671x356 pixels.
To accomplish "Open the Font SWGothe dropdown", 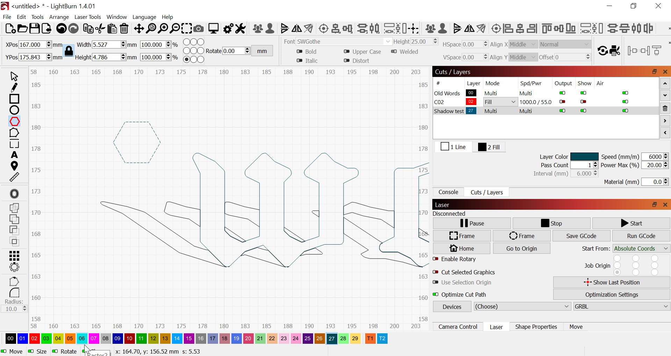I will 344,42.
